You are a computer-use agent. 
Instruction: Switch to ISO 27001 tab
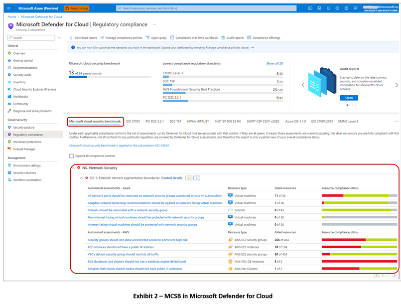[133, 121]
